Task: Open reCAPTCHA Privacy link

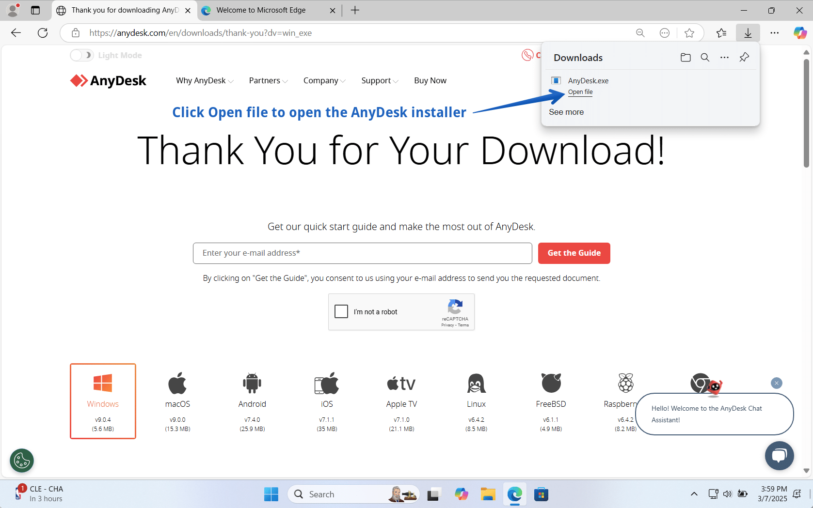Action: (447, 325)
